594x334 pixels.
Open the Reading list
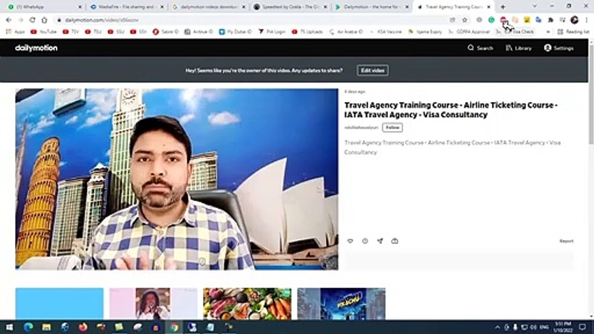tap(573, 32)
